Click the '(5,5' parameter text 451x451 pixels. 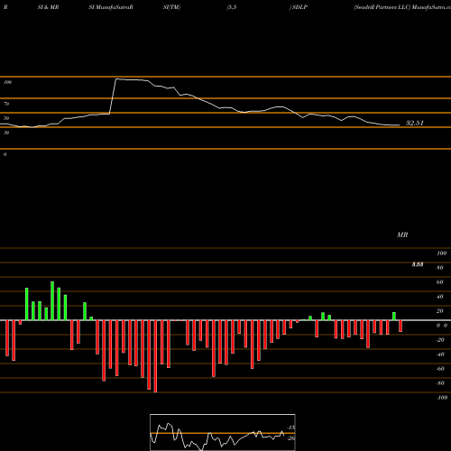point(232,7)
